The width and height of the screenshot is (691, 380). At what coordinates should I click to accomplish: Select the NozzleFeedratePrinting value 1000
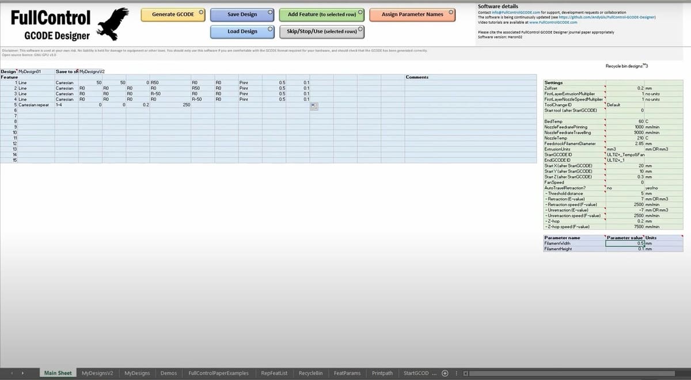point(624,127)
